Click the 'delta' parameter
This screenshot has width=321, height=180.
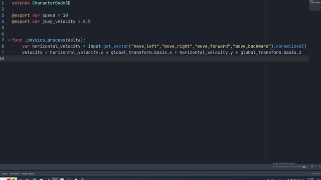pos(74,40)
